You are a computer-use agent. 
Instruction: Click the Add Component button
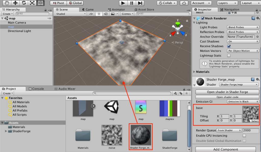click(226, 149)
